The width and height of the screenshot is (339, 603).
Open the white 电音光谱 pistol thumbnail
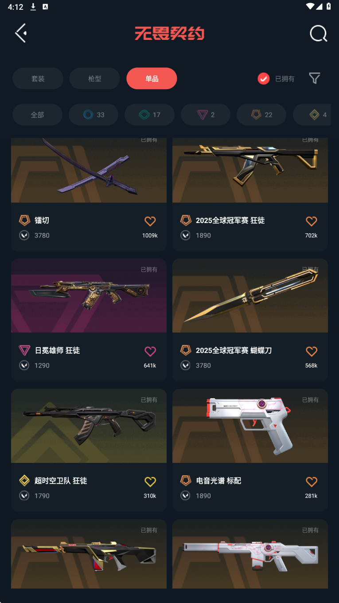tap(250, 426)
